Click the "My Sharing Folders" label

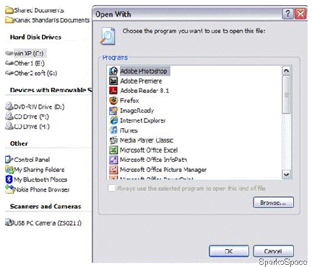pyautogui.click(x=39, y=170)
